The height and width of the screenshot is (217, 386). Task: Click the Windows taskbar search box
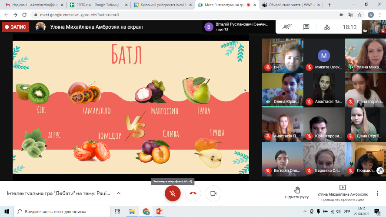(x=62, y=211)
